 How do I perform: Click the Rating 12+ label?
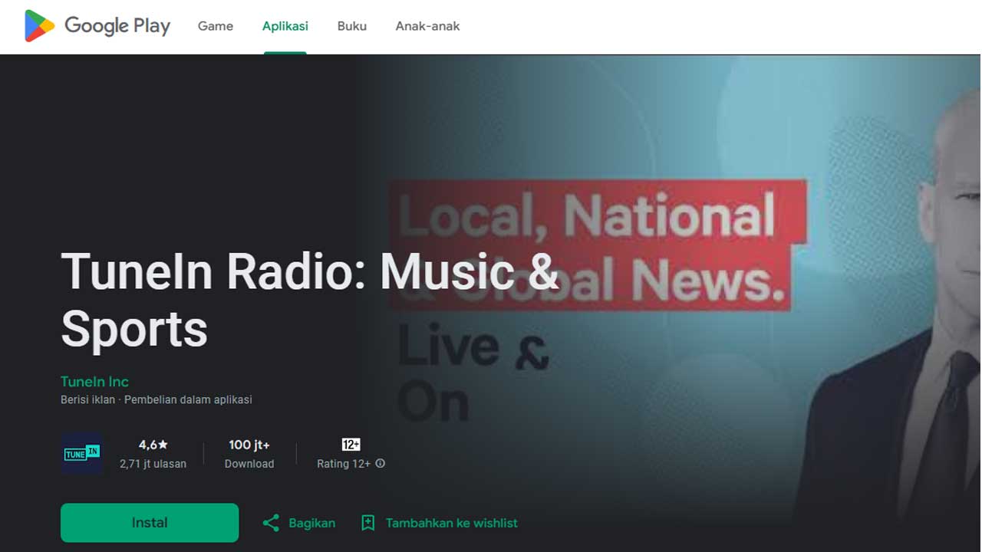pos(344,464)
